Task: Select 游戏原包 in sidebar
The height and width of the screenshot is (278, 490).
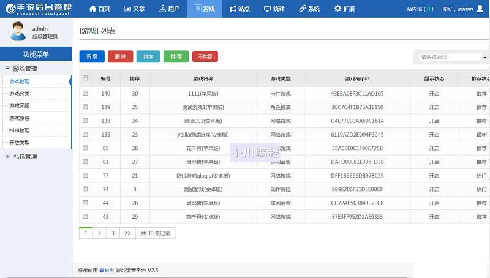Action: [20, 118]
